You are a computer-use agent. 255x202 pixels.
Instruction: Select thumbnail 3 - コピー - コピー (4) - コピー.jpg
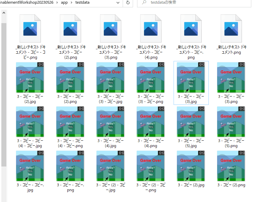tap(30, 122)
